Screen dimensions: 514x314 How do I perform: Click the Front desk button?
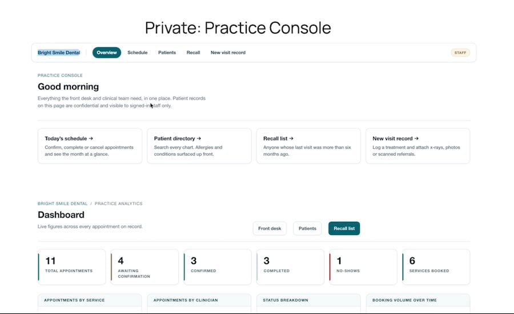pyautogui.click(x=270, y=229)
